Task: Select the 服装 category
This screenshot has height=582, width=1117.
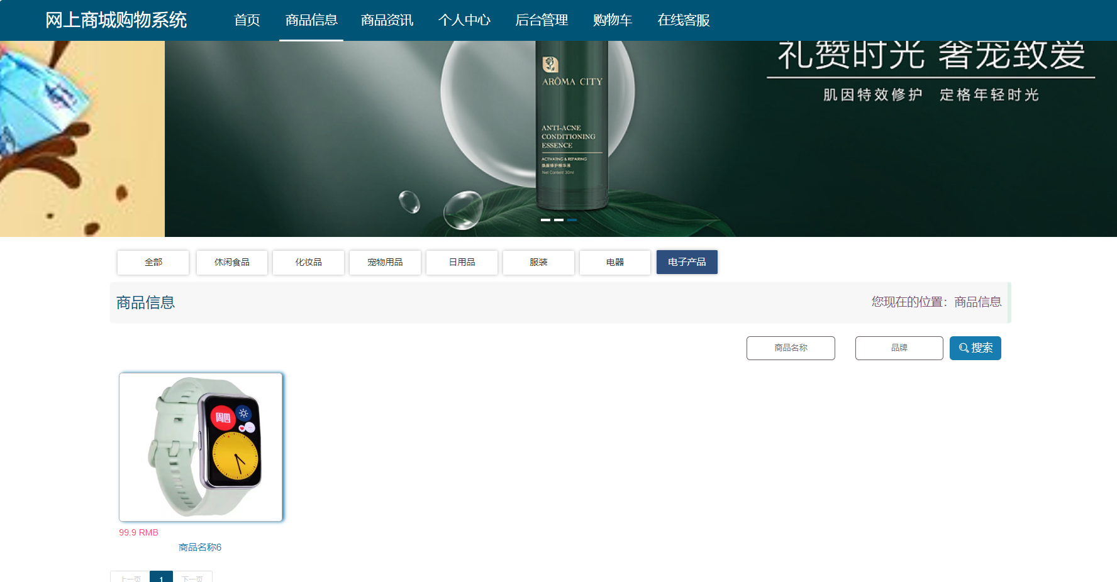Action: tap(538, 262)
